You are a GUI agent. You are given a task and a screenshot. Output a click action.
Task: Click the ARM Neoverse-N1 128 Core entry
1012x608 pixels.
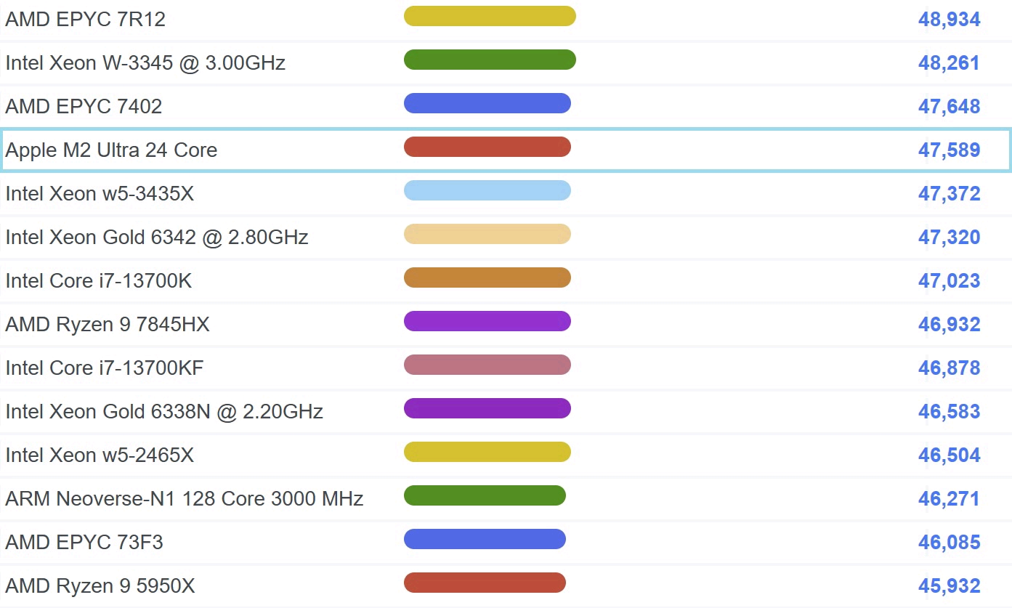click(x=185, y=499)
